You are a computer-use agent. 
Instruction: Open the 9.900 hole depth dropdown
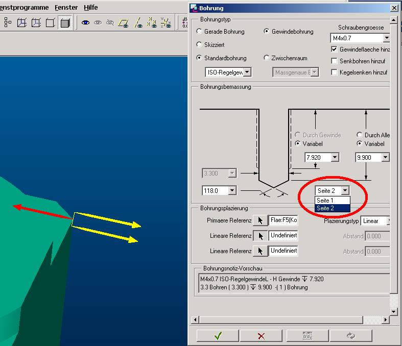[x=385, y=157]
